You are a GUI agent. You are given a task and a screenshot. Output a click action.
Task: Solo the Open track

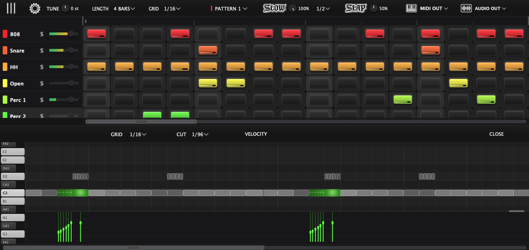point(42,84)
